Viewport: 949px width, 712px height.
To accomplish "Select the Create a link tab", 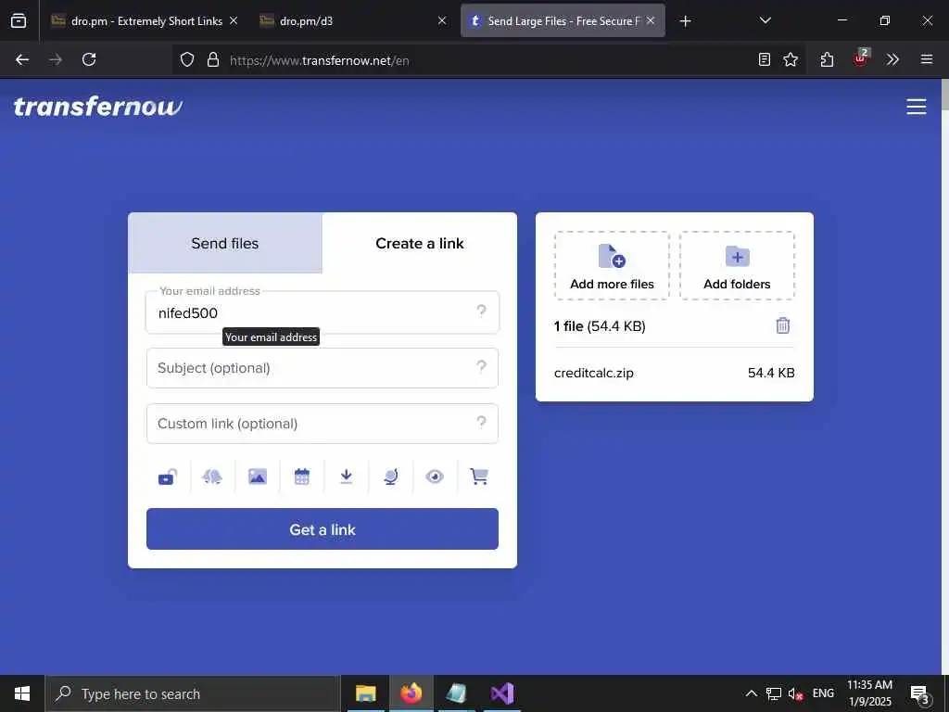I will pyautogui.click(x=420, y=244).
